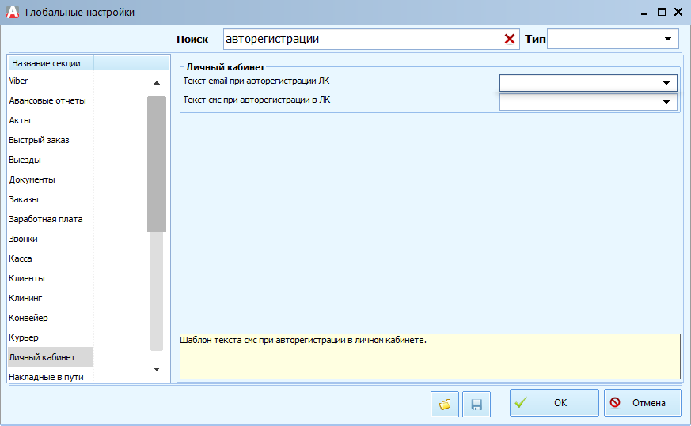691x426 pixels.
Task: Select Клиенты section
Action: 51,278
